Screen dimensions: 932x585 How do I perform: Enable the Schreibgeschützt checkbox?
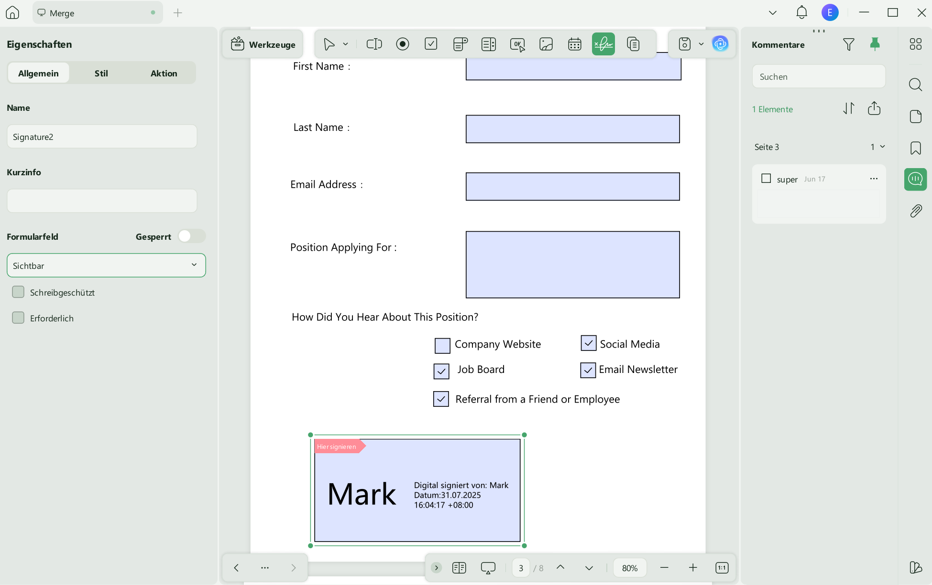click(18, 292)
